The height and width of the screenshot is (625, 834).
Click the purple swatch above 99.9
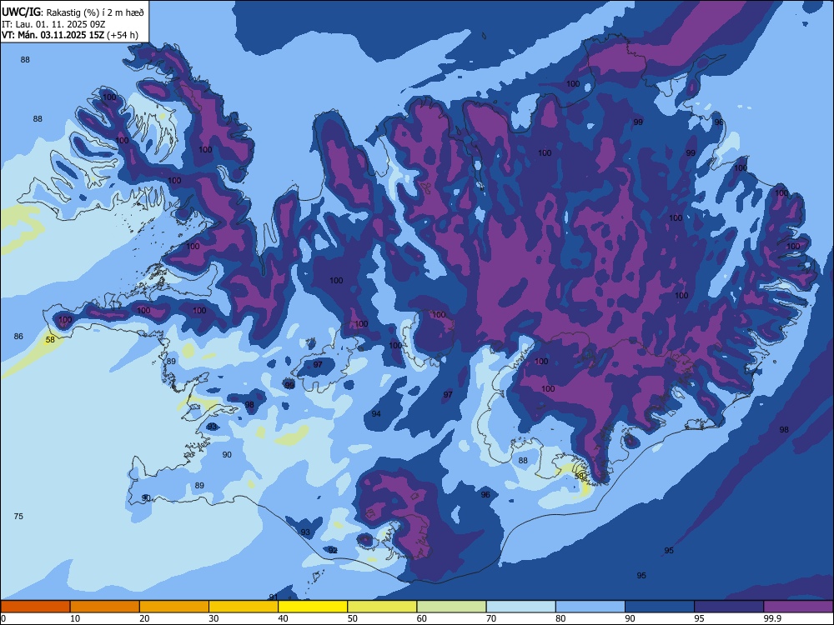[798, 607]
